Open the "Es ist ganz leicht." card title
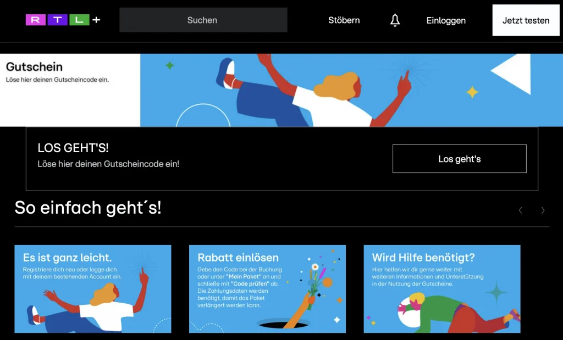563x340 pixels. (x=67, y=258)
